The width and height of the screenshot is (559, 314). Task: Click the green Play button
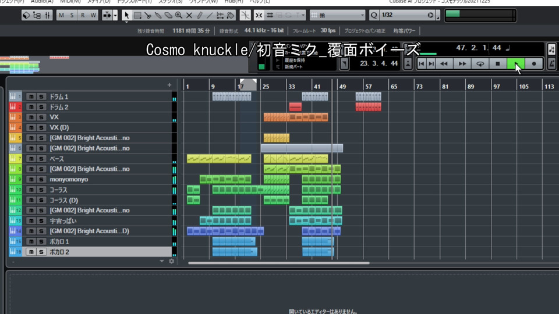[516, 64]
